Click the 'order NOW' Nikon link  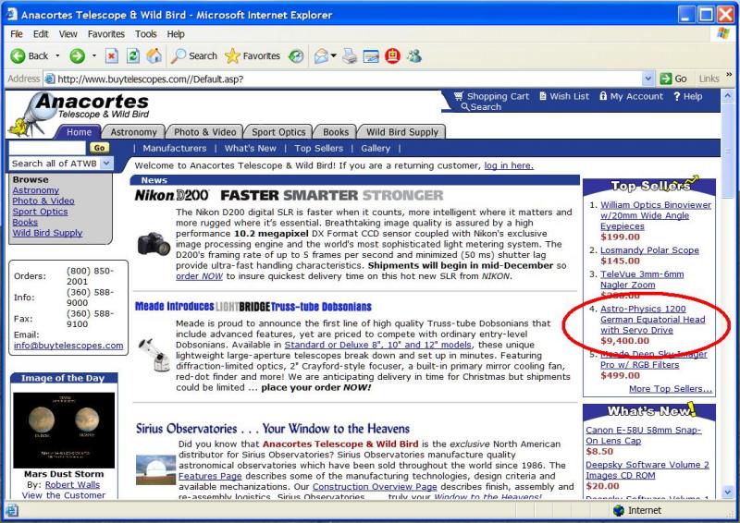199,276
